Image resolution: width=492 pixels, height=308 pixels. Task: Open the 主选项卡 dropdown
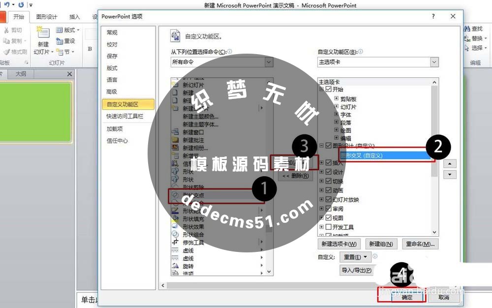(433, 62)
